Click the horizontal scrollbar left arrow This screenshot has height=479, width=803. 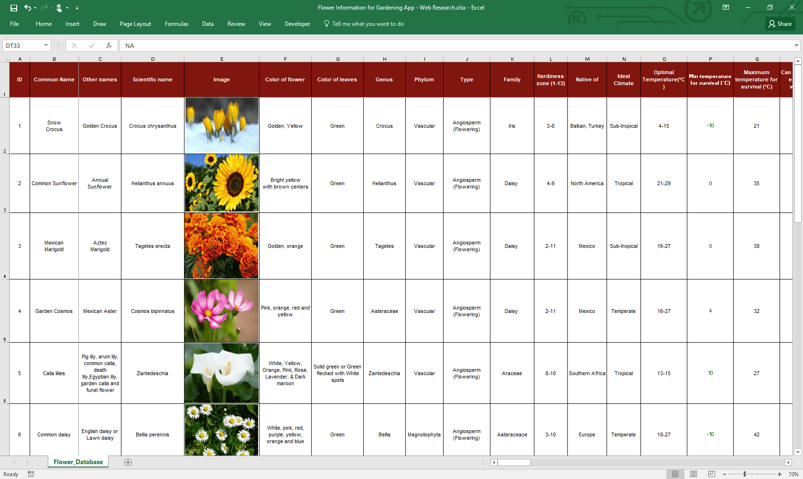[x=494, y=462]
